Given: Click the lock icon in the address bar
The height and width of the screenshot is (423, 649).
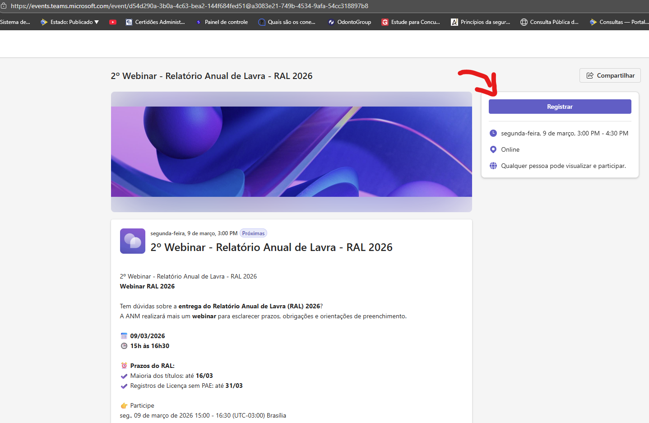Looking at the screenshot, I should [5, 6].
